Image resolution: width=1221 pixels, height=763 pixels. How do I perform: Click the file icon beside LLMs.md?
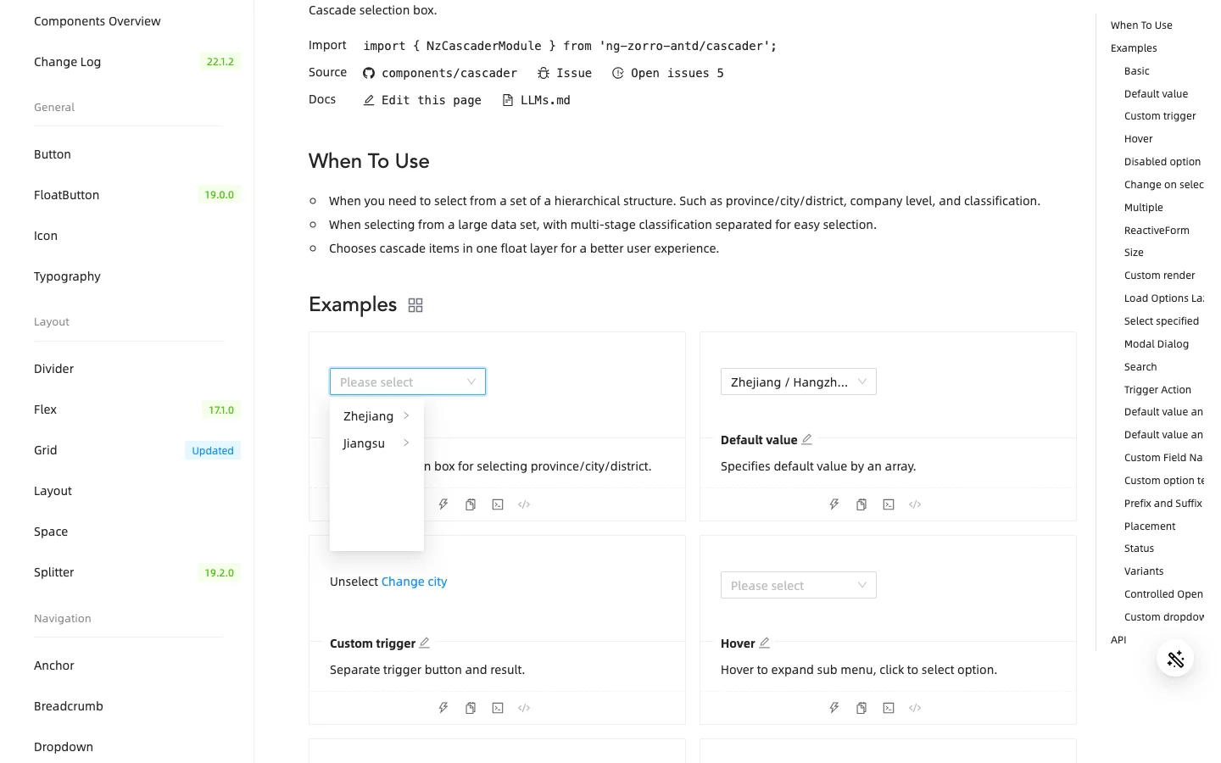point(508,101)
